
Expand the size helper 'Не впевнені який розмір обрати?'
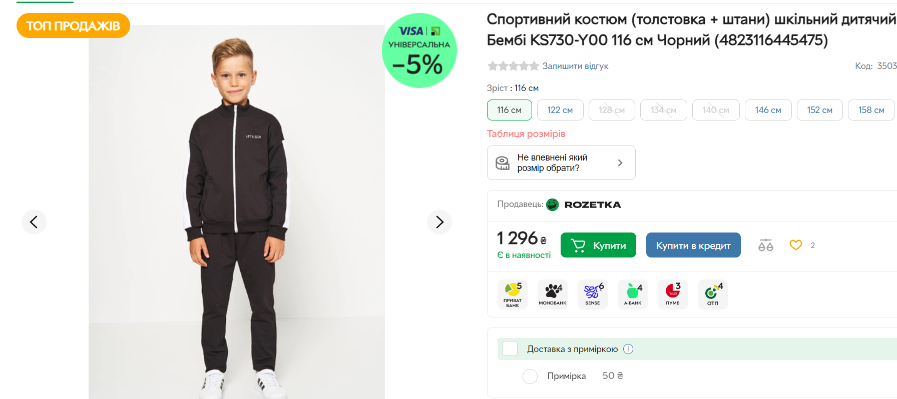coord(561,162)
